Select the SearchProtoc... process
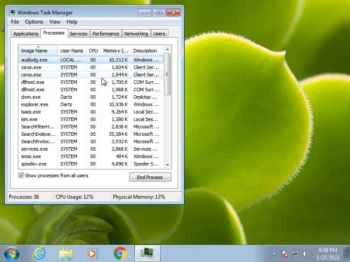 [x=91, y=141]
